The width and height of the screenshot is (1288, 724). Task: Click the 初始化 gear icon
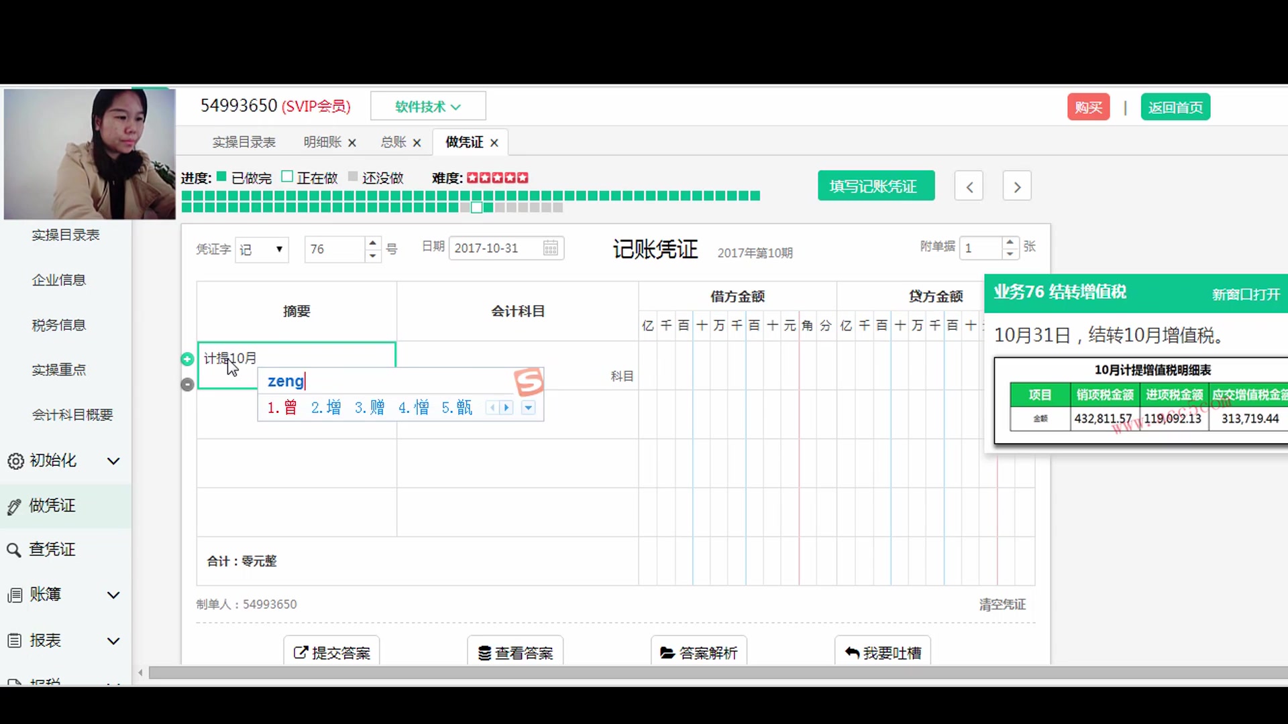click(x=14, y=461)
